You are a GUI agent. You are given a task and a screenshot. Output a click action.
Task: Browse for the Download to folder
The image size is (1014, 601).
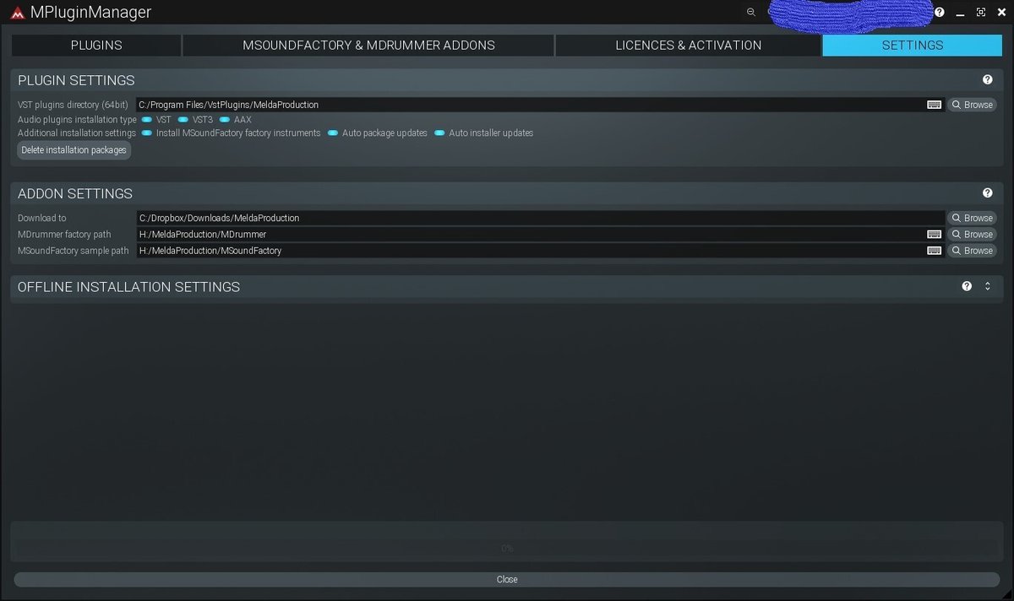972,218
